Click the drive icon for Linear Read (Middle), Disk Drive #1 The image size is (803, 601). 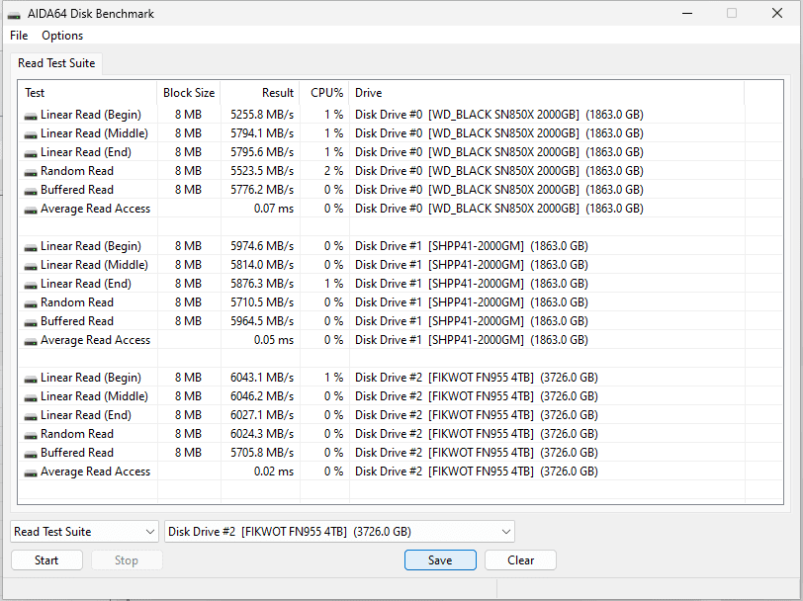tap(31, 266)
